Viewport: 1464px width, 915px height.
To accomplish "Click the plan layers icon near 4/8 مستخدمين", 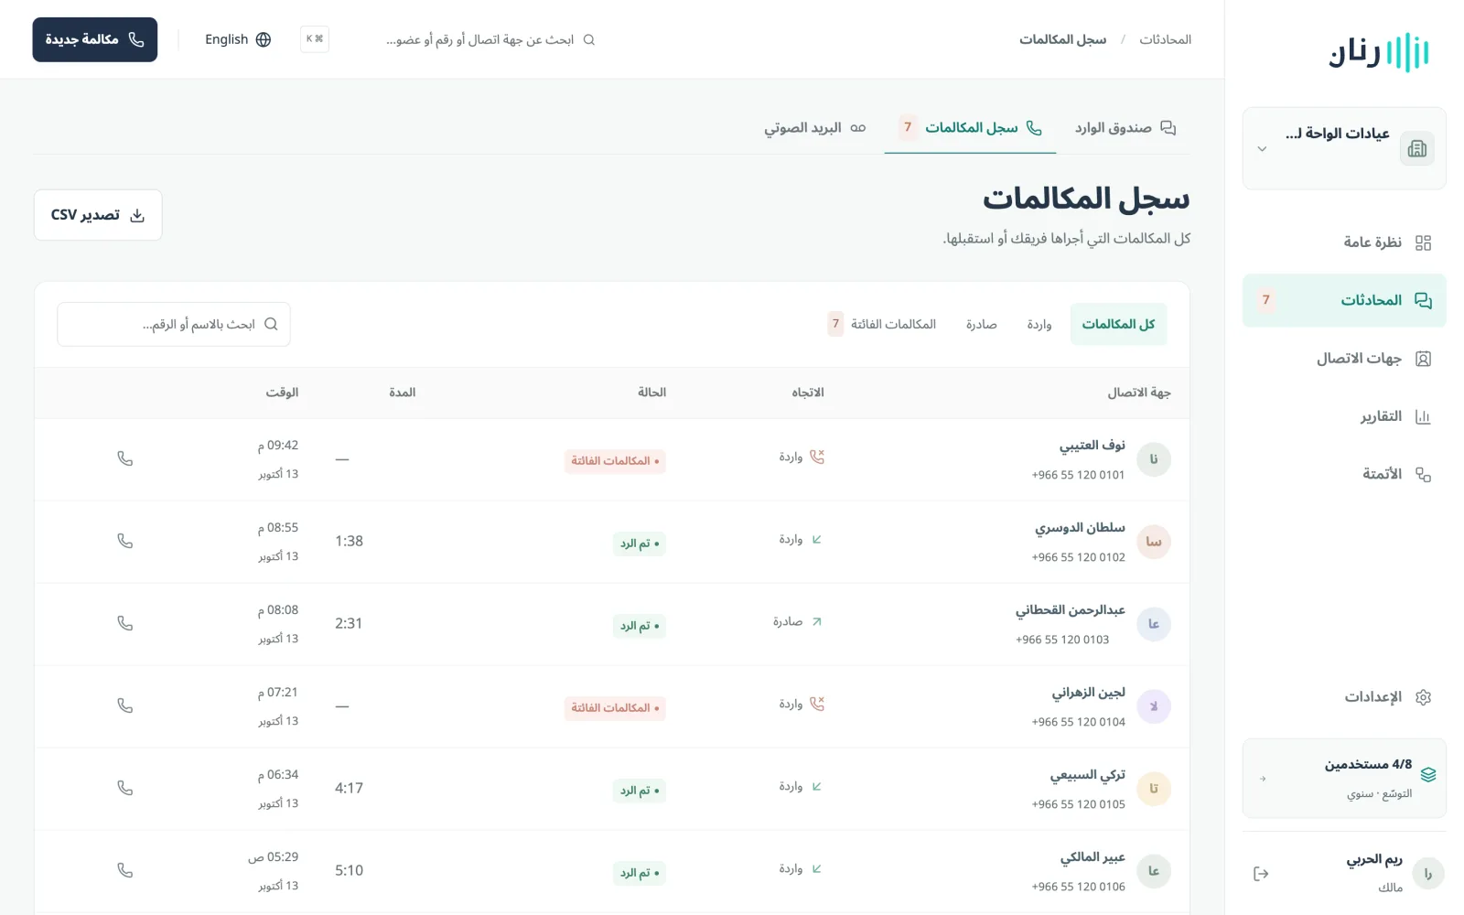I will pyautogui.click(x=1428, y=775).
